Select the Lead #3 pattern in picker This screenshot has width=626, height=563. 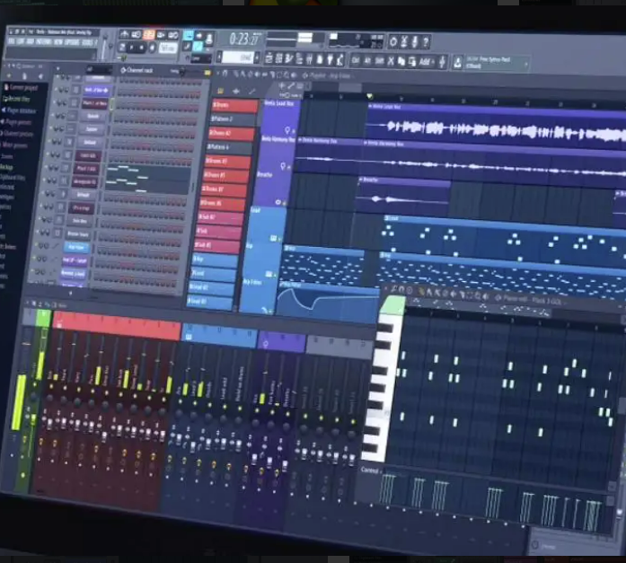[210, 301]
